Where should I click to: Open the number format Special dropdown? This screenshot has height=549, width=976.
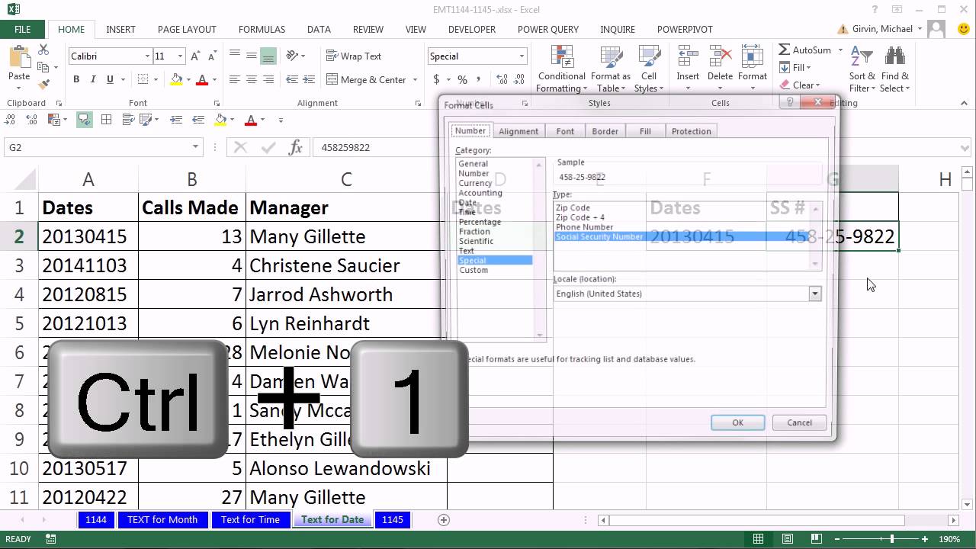(522, 56)
